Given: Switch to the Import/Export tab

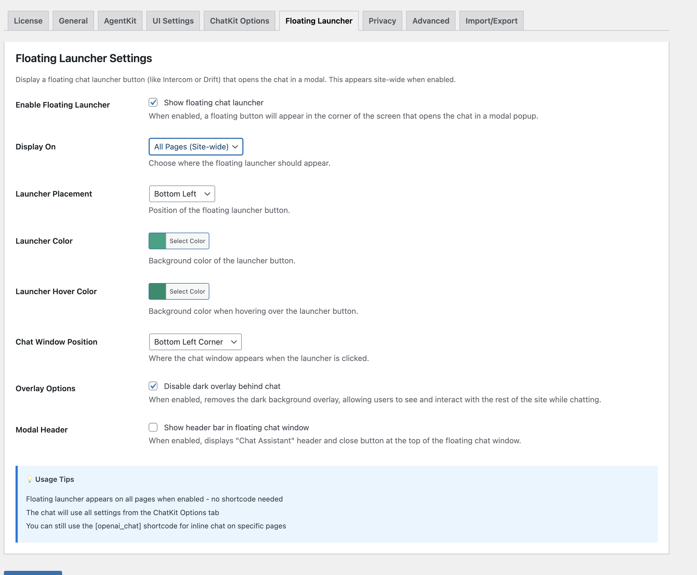Looking at the screenshot, I should [x=491, y=21].
